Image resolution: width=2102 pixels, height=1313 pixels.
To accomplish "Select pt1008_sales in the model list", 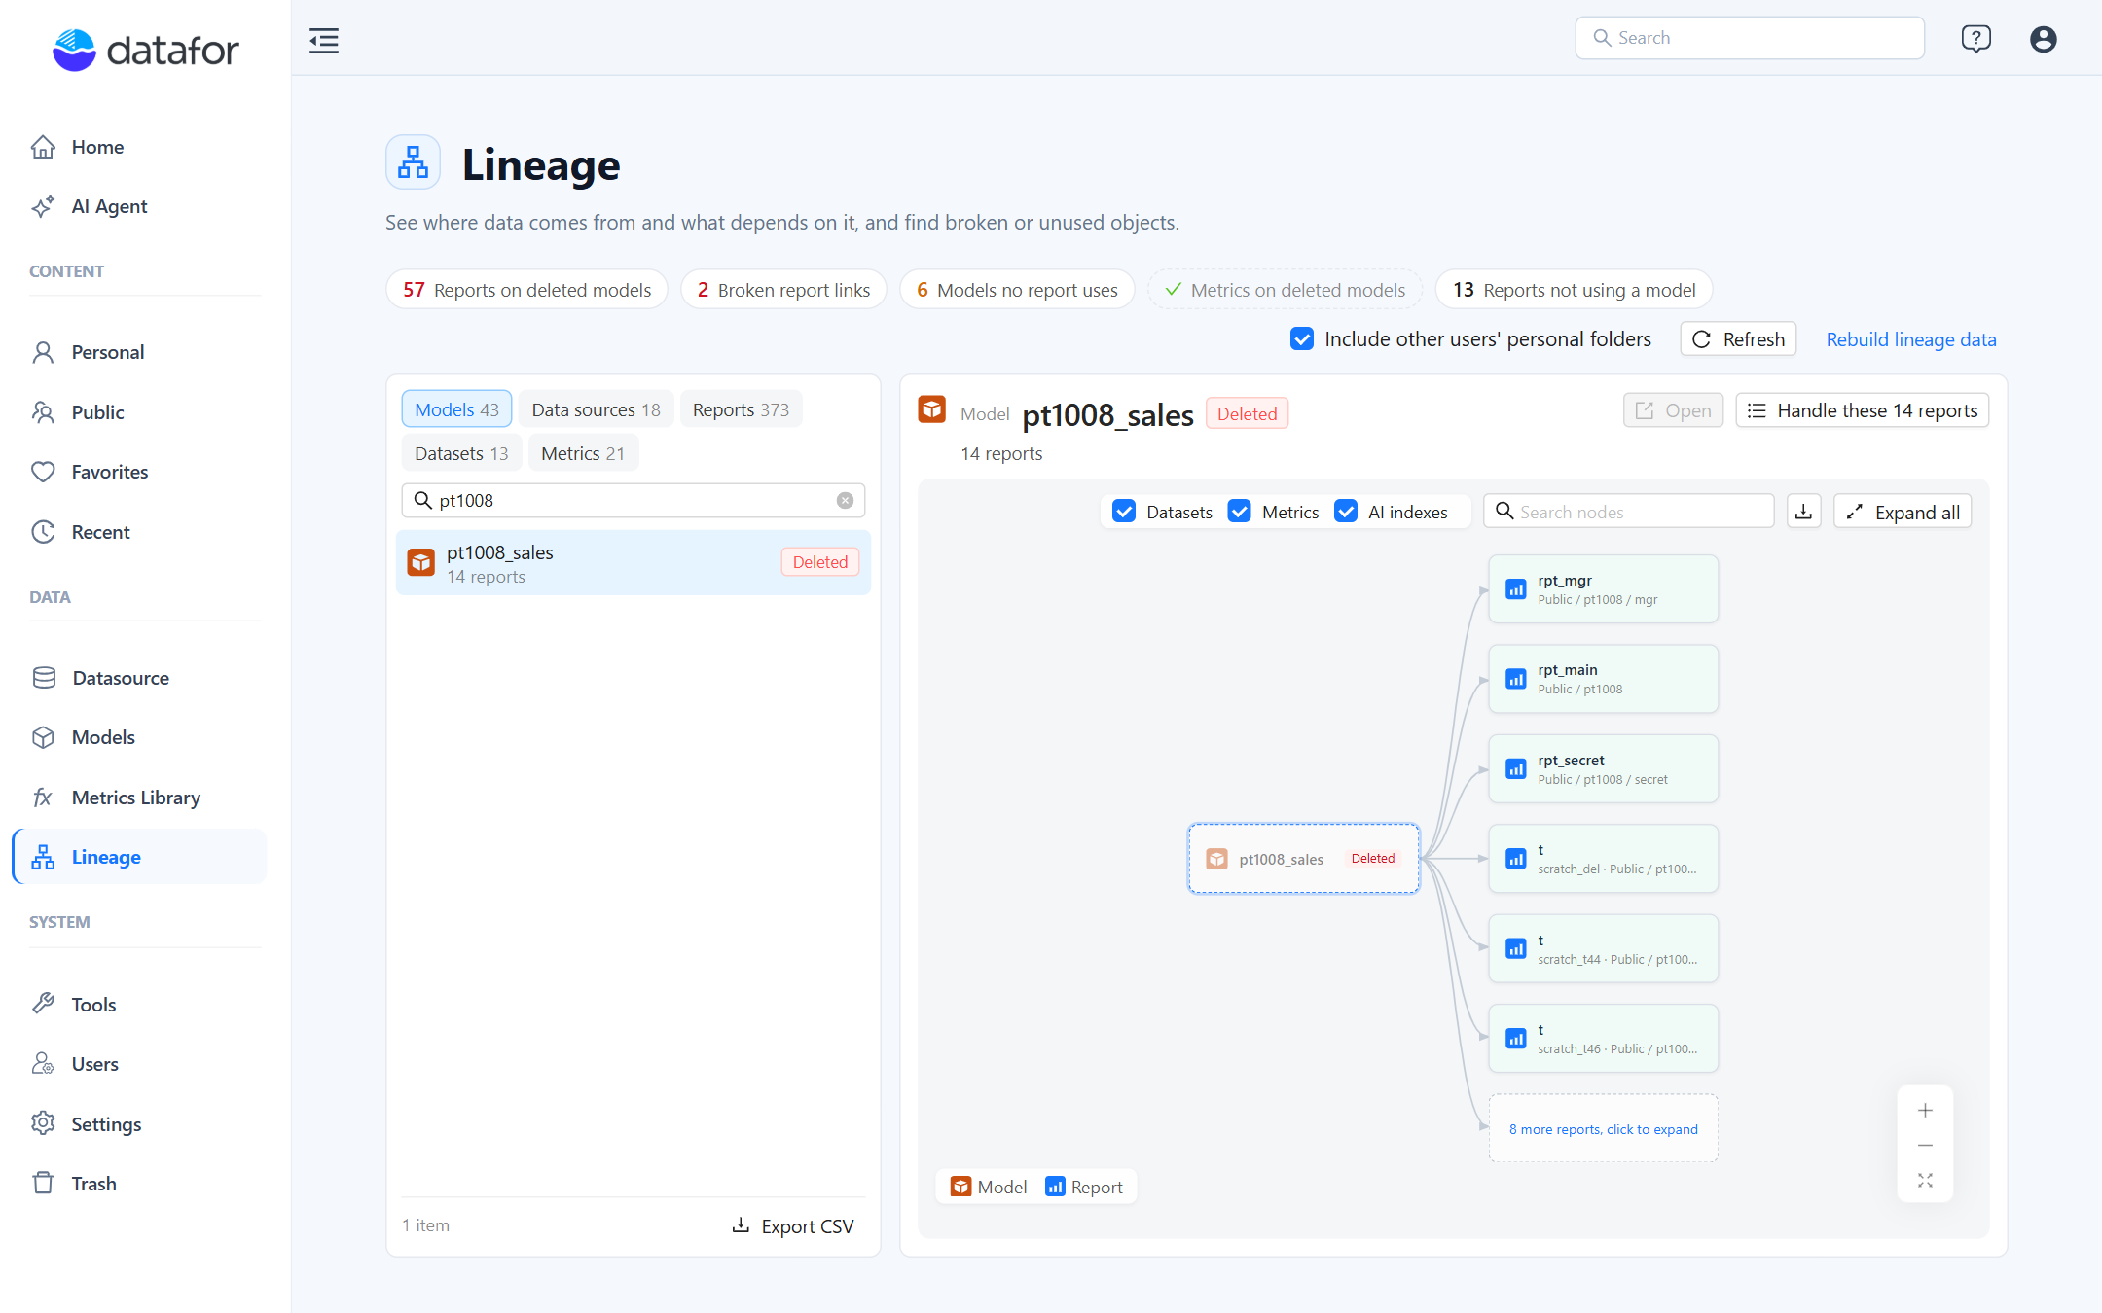I will pyautogui.click(x=633, y=563).
